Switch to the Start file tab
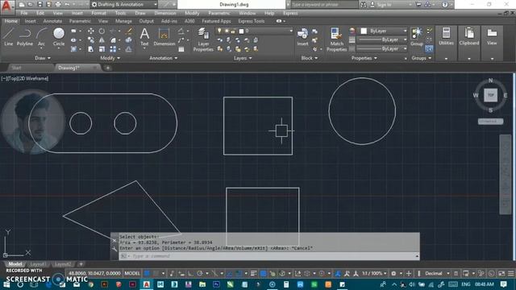Screen dimensions: 516x290 pyautogui.click(x=16, y=68)
